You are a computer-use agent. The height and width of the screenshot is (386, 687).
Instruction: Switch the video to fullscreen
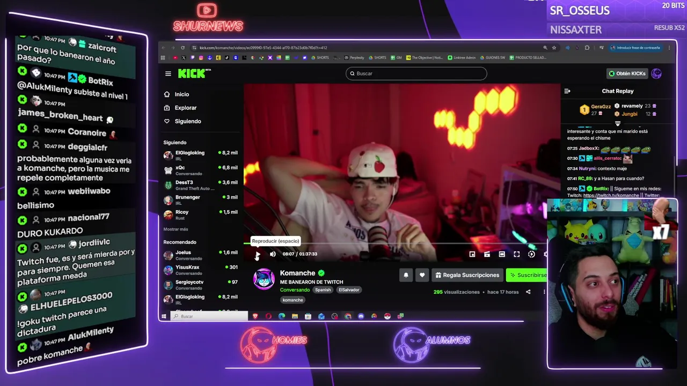coord(516,254)
